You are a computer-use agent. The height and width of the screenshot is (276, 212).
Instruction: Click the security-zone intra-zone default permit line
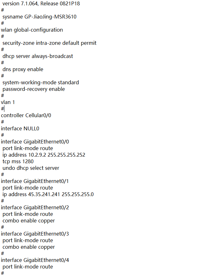point(49,43)
